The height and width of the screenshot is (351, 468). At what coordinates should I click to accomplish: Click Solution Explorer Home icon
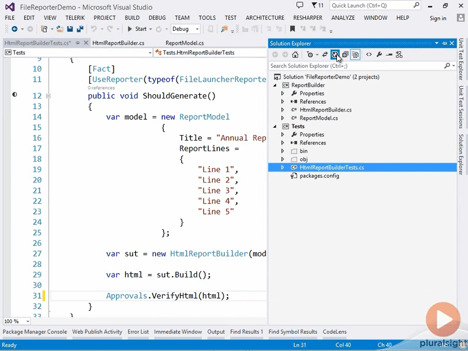(295, 55)
